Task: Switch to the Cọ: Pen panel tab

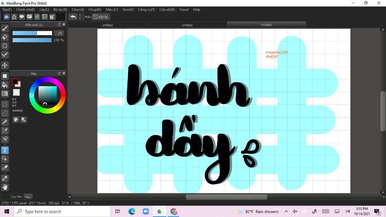Action: [17, 197]
